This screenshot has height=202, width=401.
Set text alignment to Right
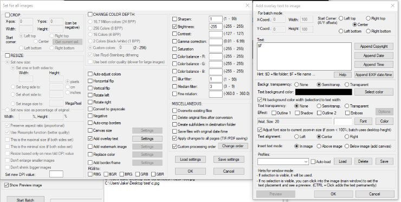tap(347, 137)
